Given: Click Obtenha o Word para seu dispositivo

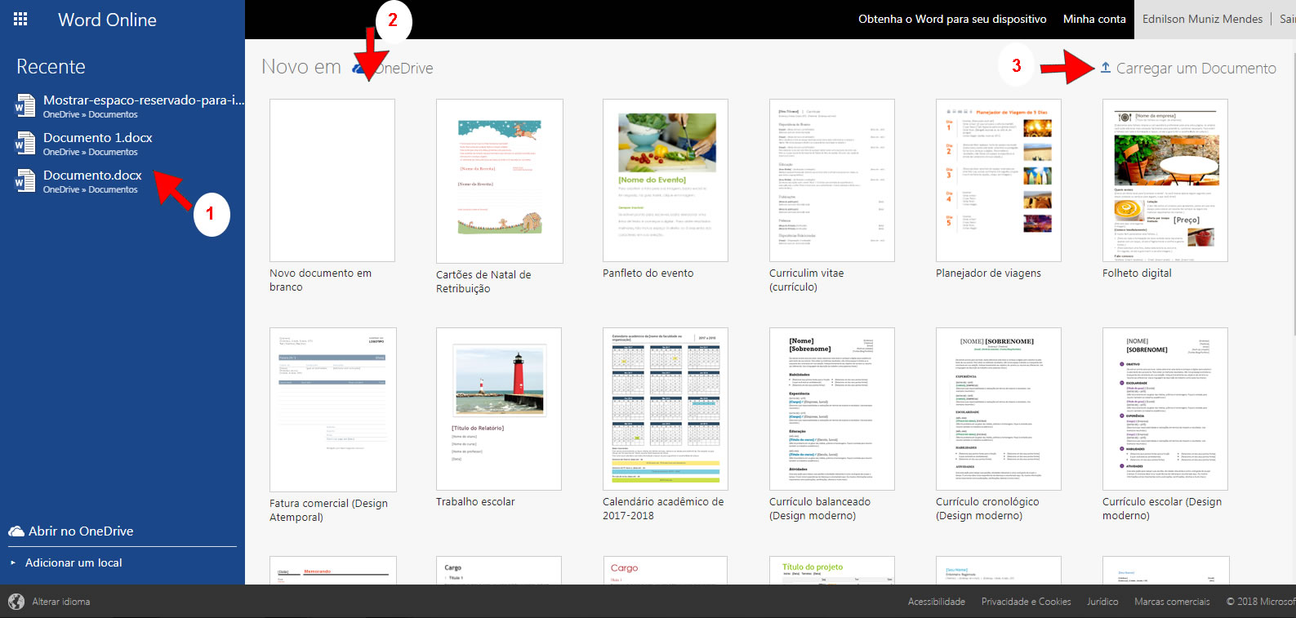Looking at the screenshot, I should [x=952, y=20].
